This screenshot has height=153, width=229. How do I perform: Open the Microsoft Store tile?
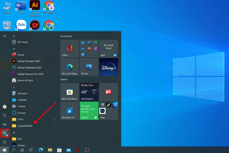[70, 92]
